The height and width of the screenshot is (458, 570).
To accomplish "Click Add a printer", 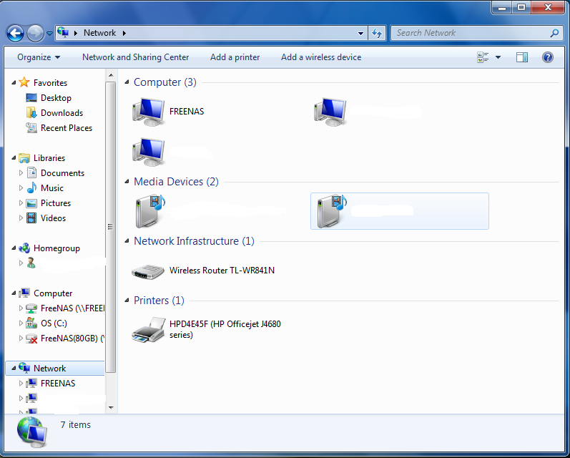I will click(x=235, y=57).
